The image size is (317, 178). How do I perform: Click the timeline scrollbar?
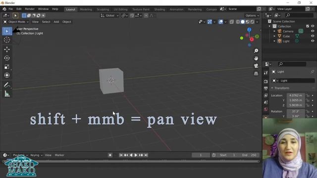click(131, 161)
